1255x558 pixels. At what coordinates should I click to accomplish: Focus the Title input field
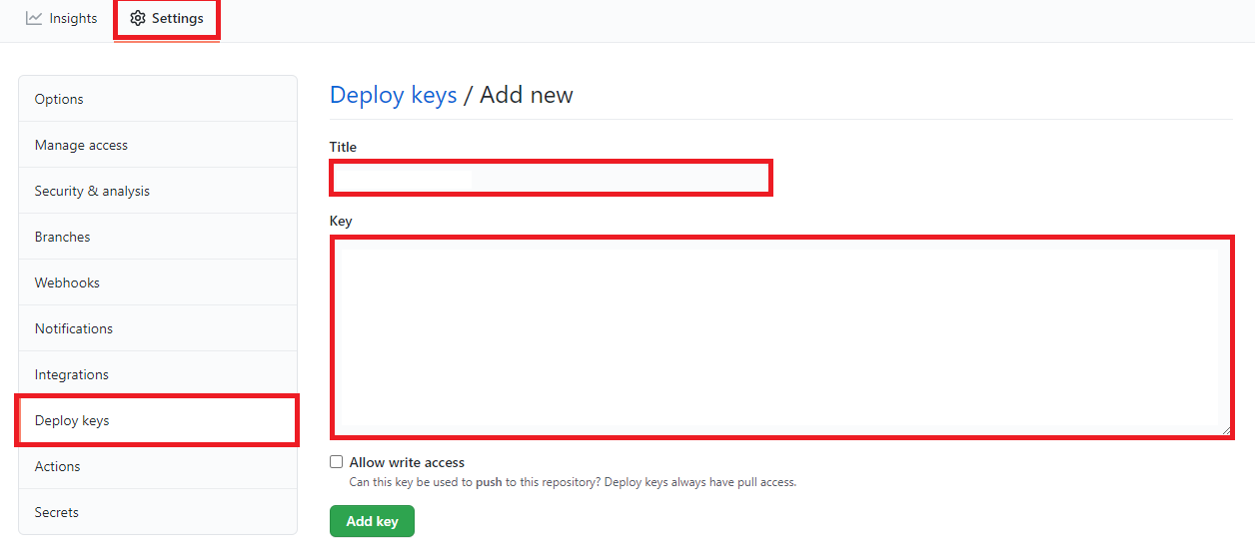point(551,178)
